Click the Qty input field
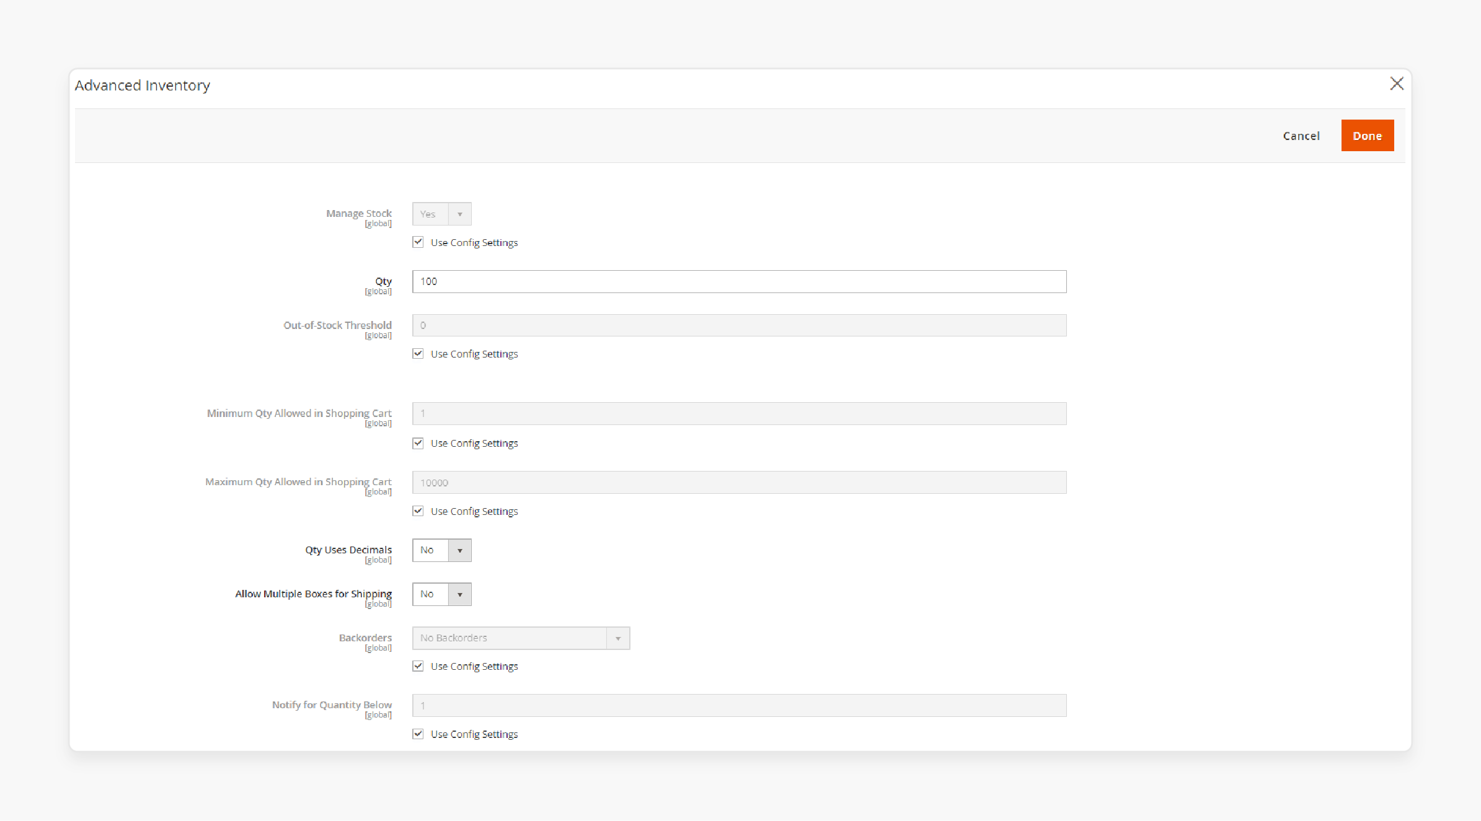The image size is (1481, 821). click(x=739, y=281)
